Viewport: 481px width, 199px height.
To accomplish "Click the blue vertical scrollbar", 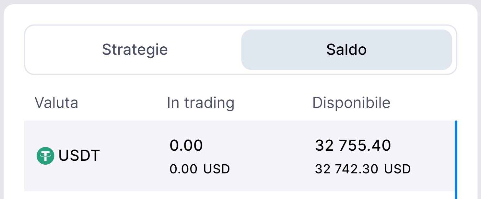I will pyautogui.click(x=456, y=159).
